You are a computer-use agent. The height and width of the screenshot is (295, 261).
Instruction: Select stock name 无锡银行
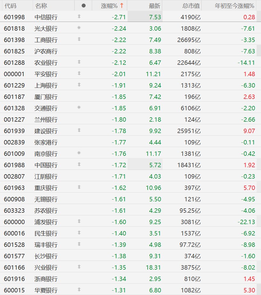(46, 199)
